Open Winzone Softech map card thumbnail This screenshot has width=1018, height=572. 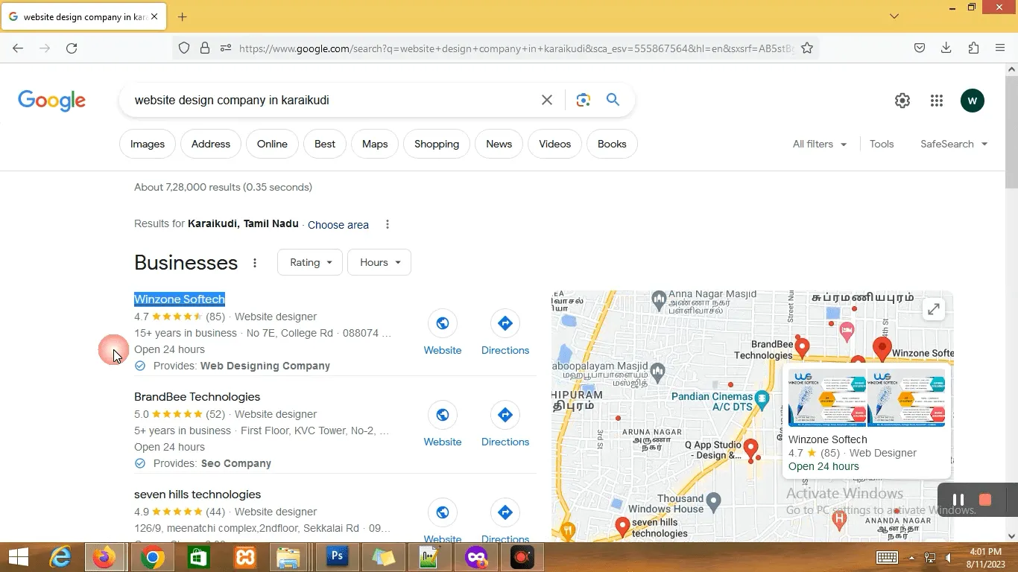(x=866, y=398)
